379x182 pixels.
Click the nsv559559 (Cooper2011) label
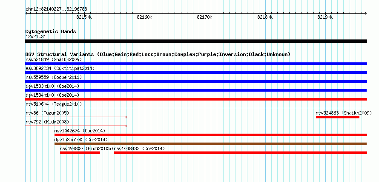[54, 77]
